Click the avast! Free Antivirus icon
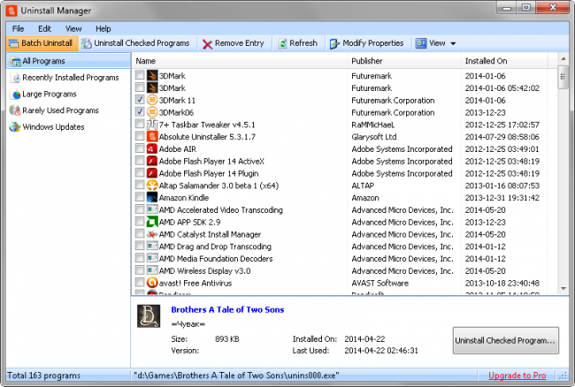Image resolution: width=575 pixels, height=387 pixels. pos(152,283)
